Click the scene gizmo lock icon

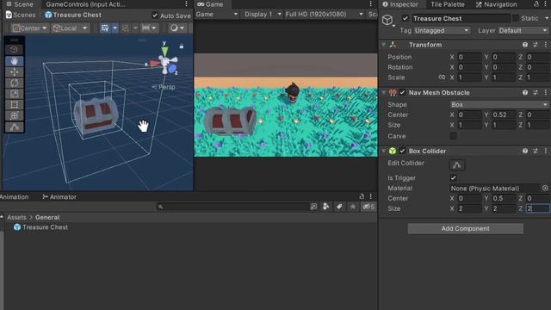point(182,46)
